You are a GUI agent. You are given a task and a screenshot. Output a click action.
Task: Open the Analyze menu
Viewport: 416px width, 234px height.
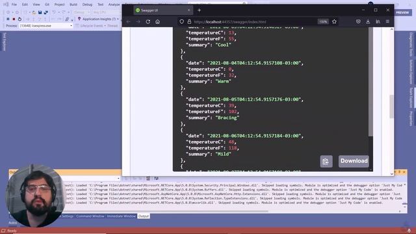[114, 5]
